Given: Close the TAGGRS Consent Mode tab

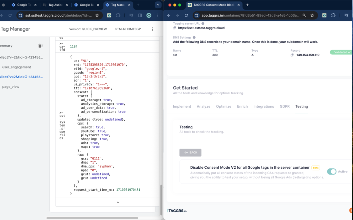Looking at the screenshot, I should [x=239, y=5].
